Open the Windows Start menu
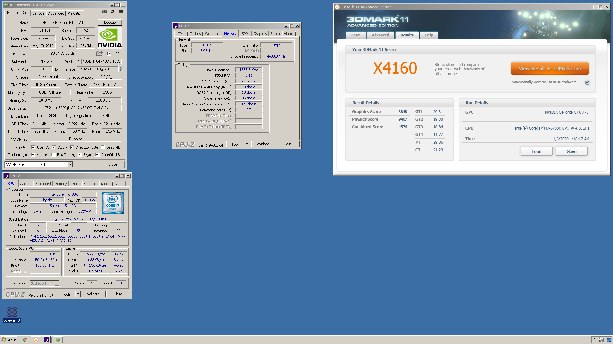Image resolution: width=613 pixels, height=344 pixels. tap(9, 340)
